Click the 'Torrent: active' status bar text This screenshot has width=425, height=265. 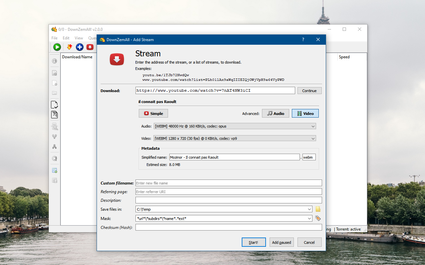coord(349,229)
